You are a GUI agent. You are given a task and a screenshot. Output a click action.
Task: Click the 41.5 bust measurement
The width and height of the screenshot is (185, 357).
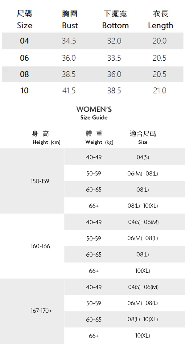click(x=69, y=90)
